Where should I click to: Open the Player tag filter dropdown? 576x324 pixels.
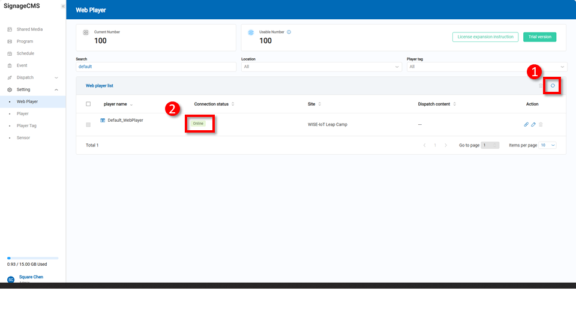click(x=486, y=67)
